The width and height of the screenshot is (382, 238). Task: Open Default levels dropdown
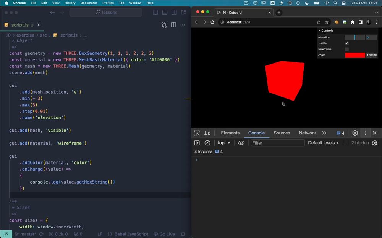click(323, 143)
